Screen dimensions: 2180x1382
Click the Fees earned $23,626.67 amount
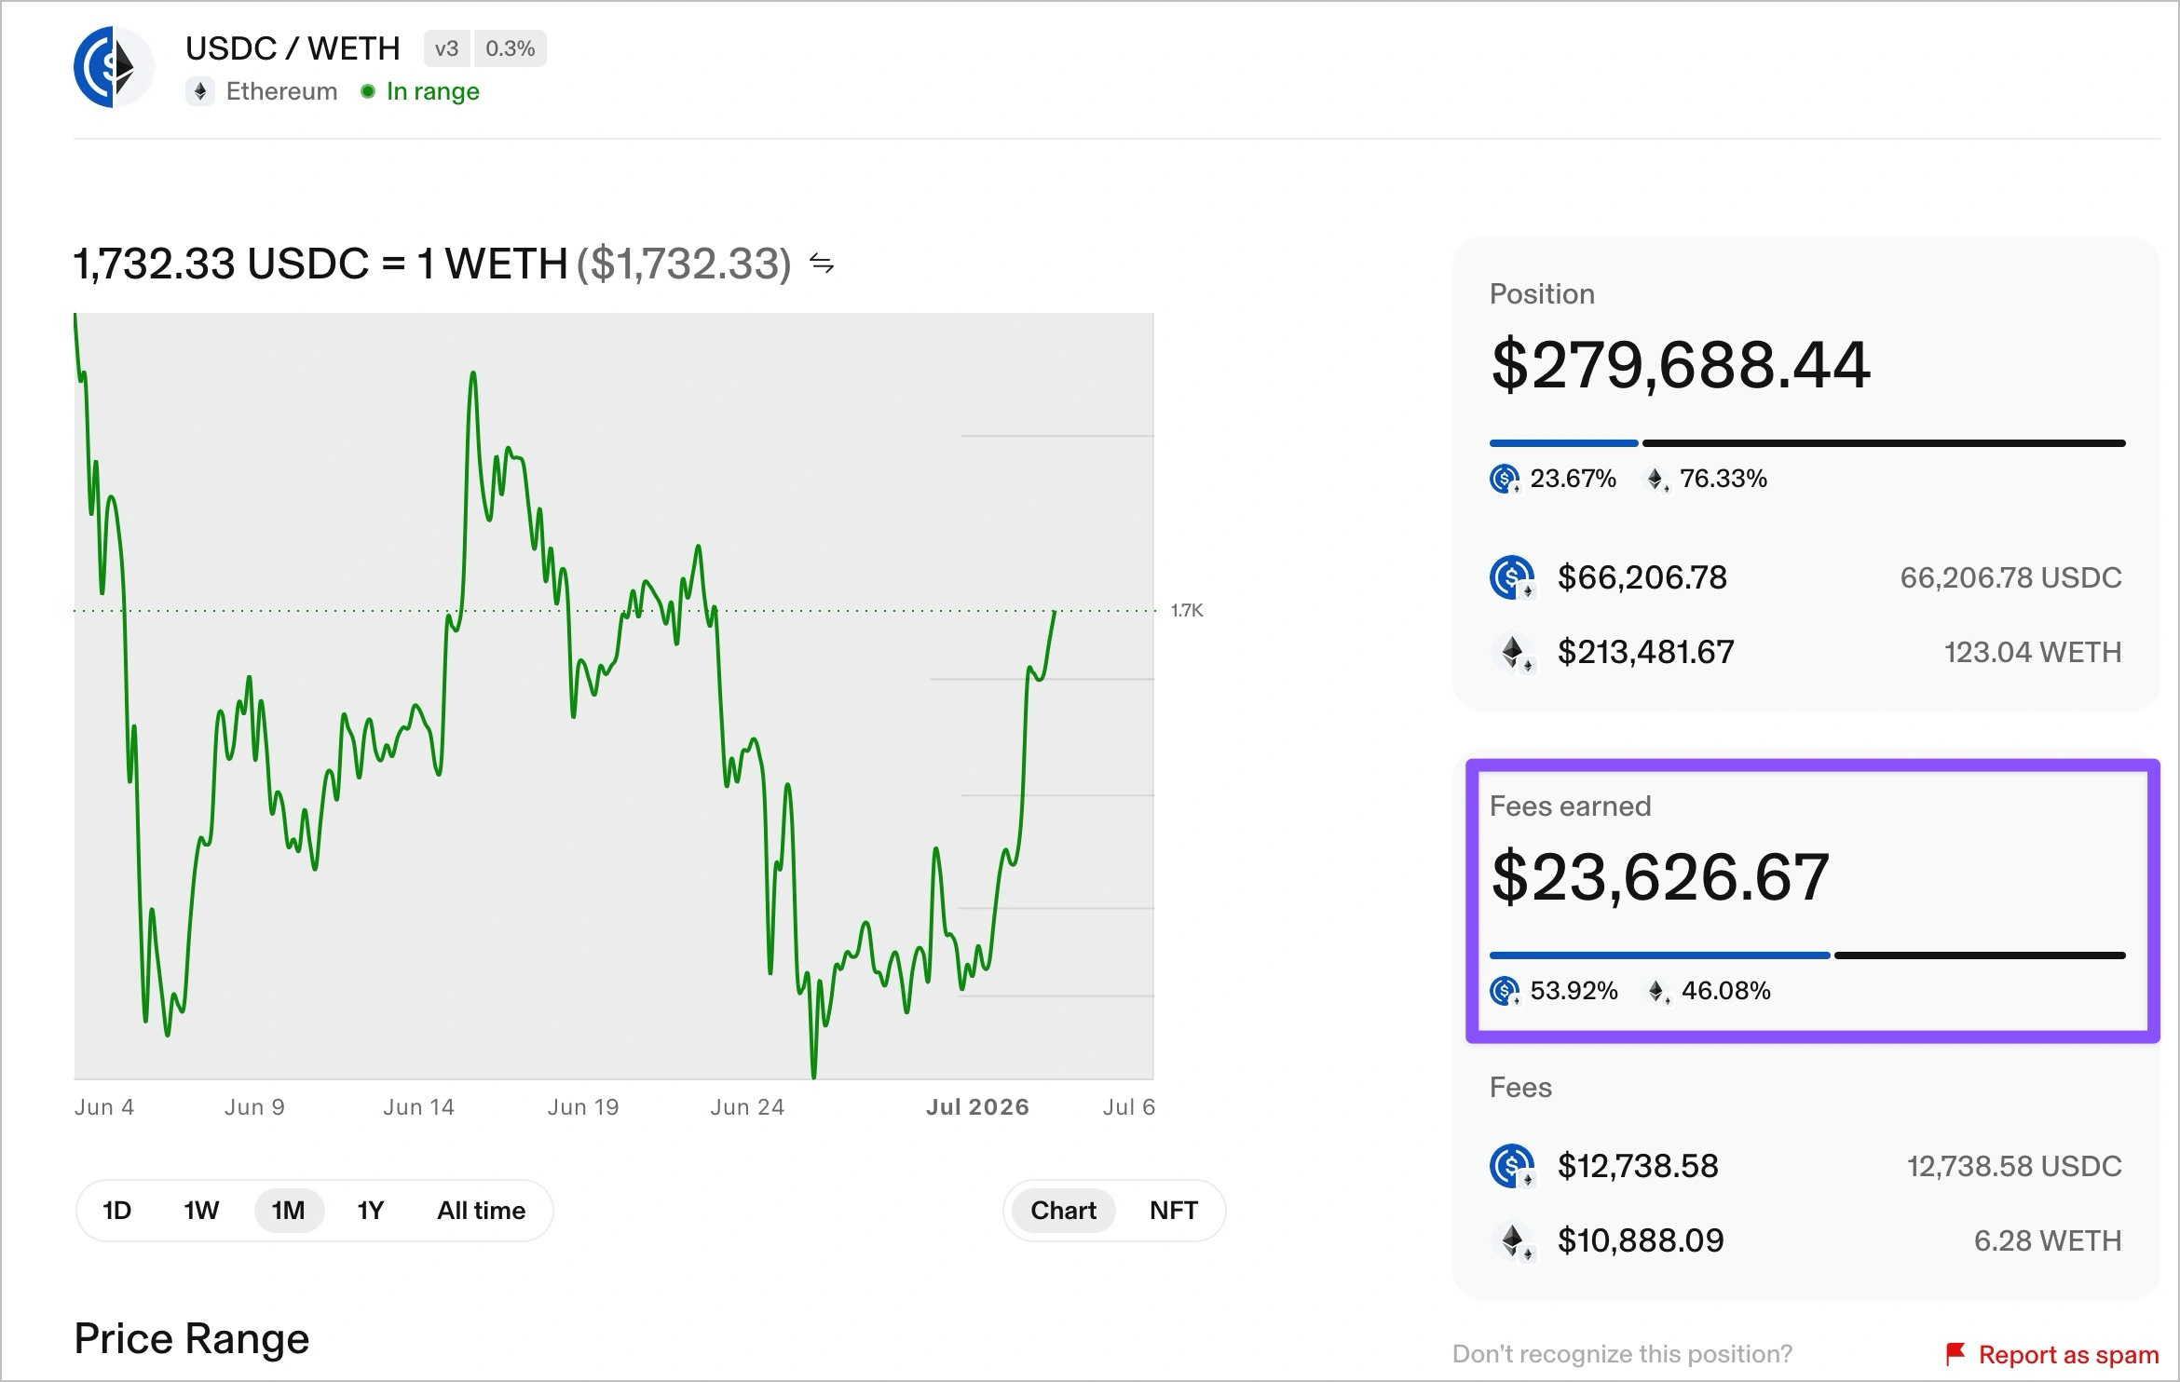pyautogui.click(x=1660, y=877)
